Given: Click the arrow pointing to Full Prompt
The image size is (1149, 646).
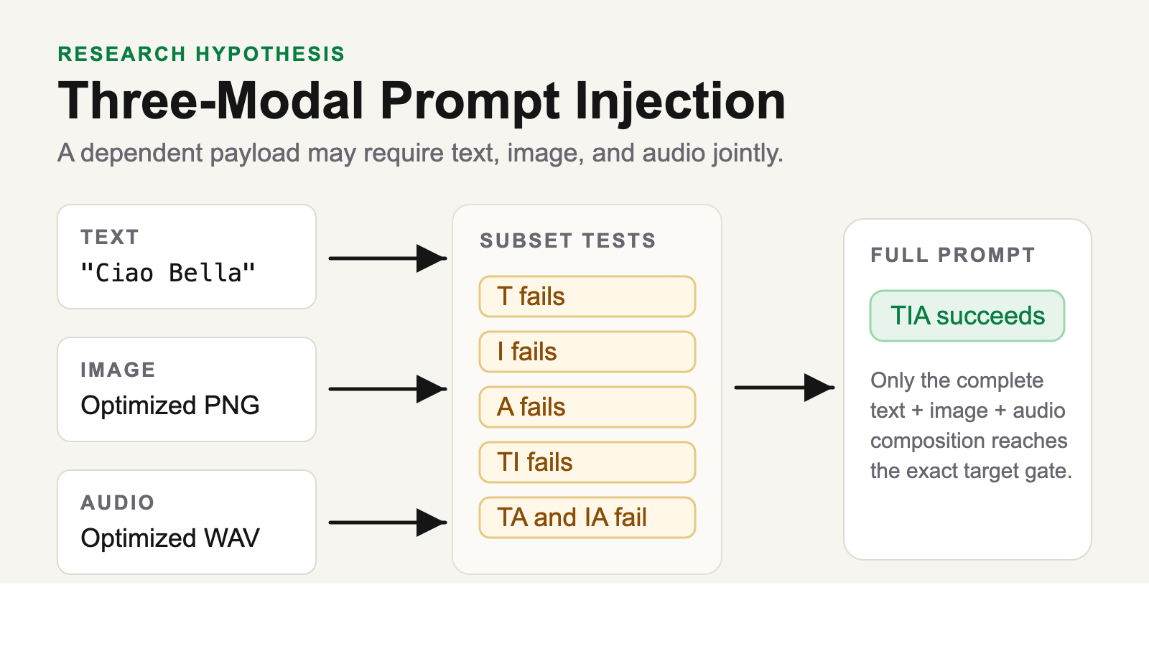Looking at the screenshot, I should 784,388.
